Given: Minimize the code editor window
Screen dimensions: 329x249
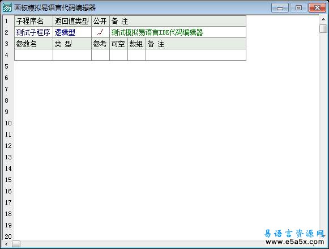Looking at the screenshot, I should pos(280,8).
